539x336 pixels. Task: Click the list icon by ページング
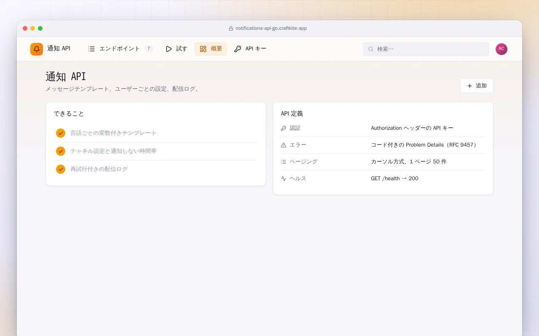pos(283,162)
